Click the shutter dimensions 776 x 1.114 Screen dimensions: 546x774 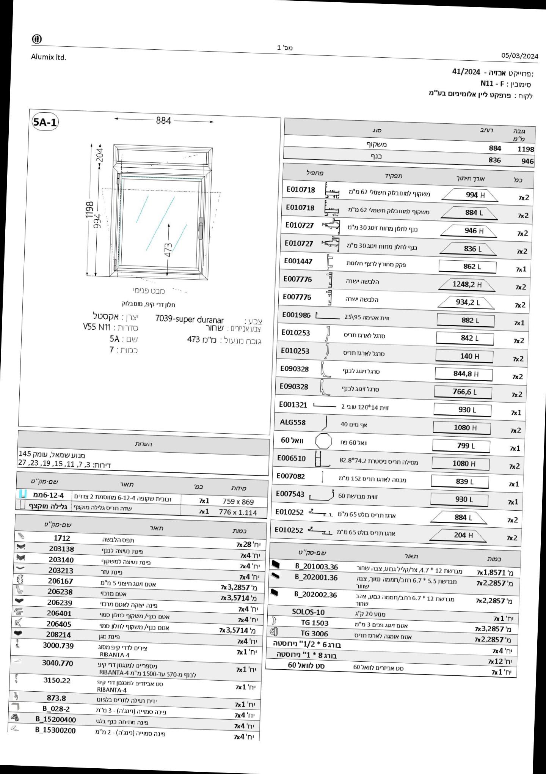click(238, 513)
